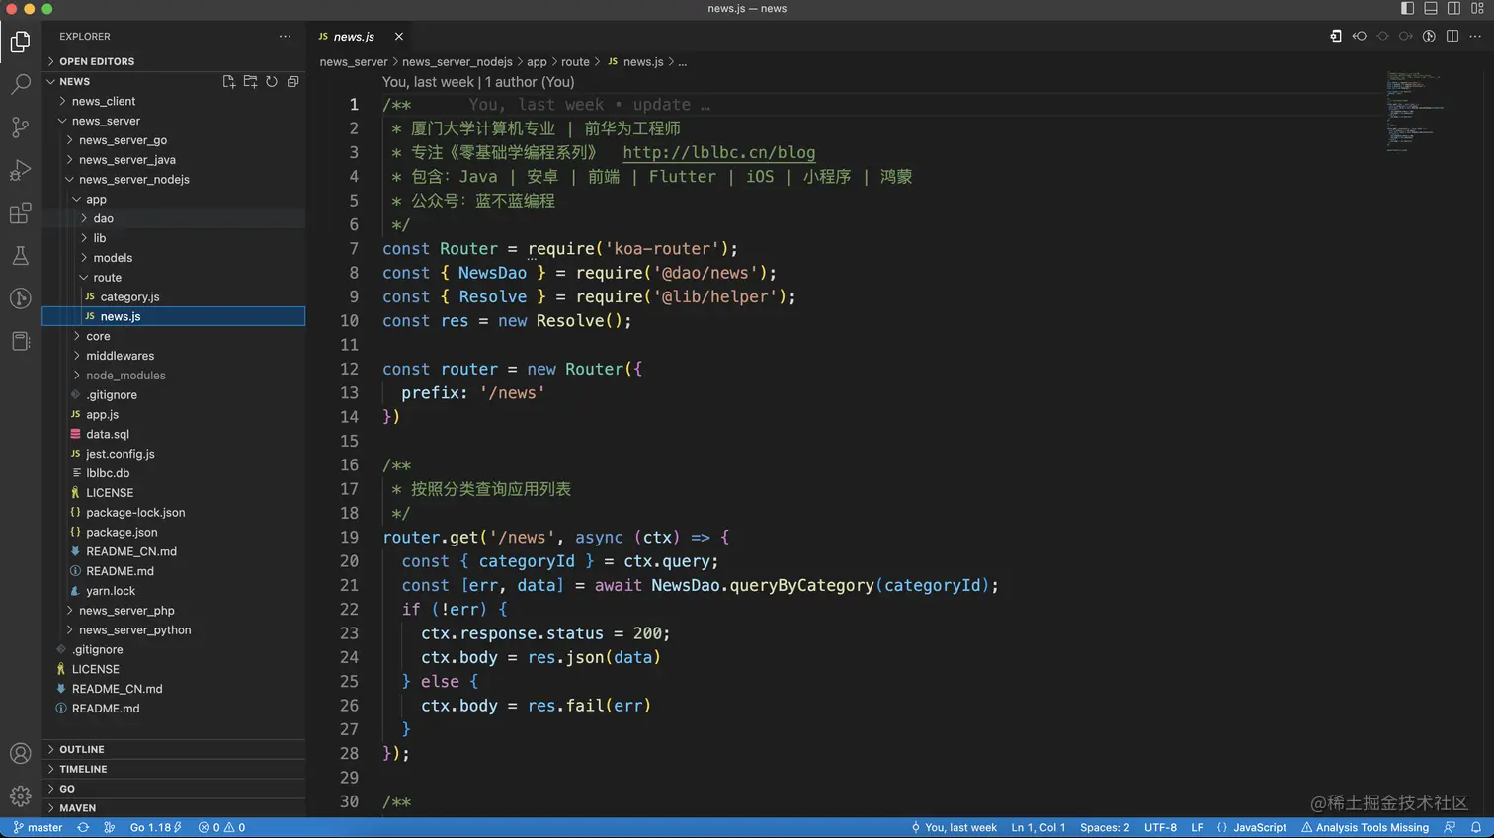Collapse all folders in explorer
Viewport: 1494px width, 838px height.
pyautogui.click(x=292, y=82)
